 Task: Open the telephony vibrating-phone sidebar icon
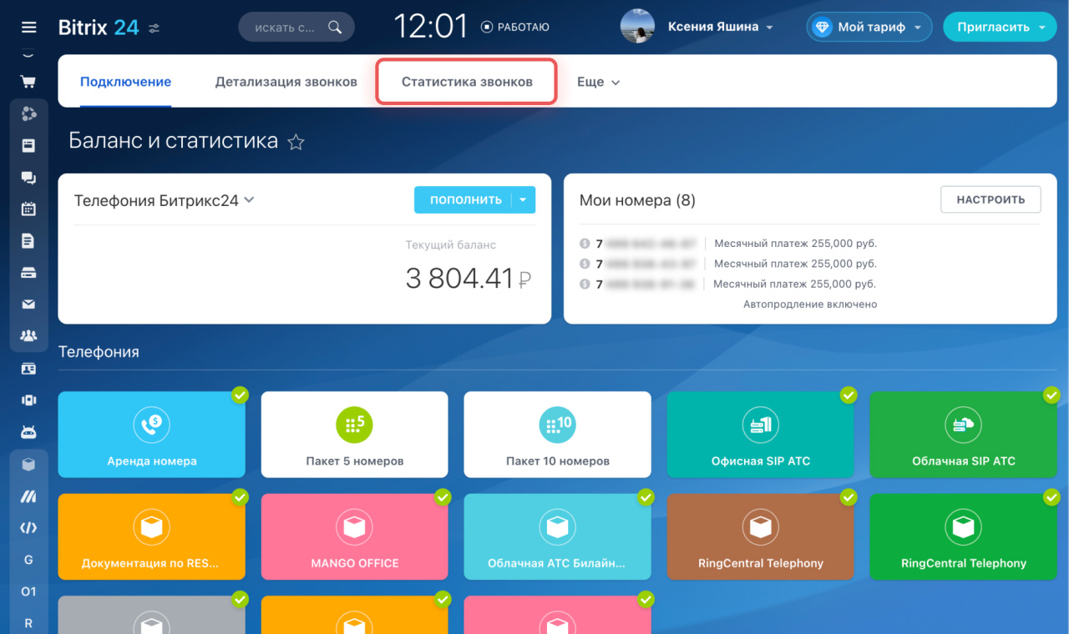(28, 400)
